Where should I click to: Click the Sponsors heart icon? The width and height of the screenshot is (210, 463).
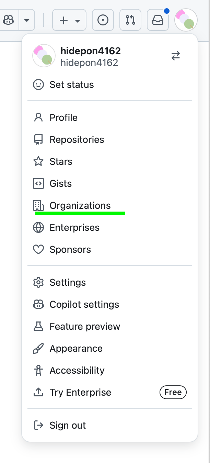pyautogui.click(x=38, y=250)
